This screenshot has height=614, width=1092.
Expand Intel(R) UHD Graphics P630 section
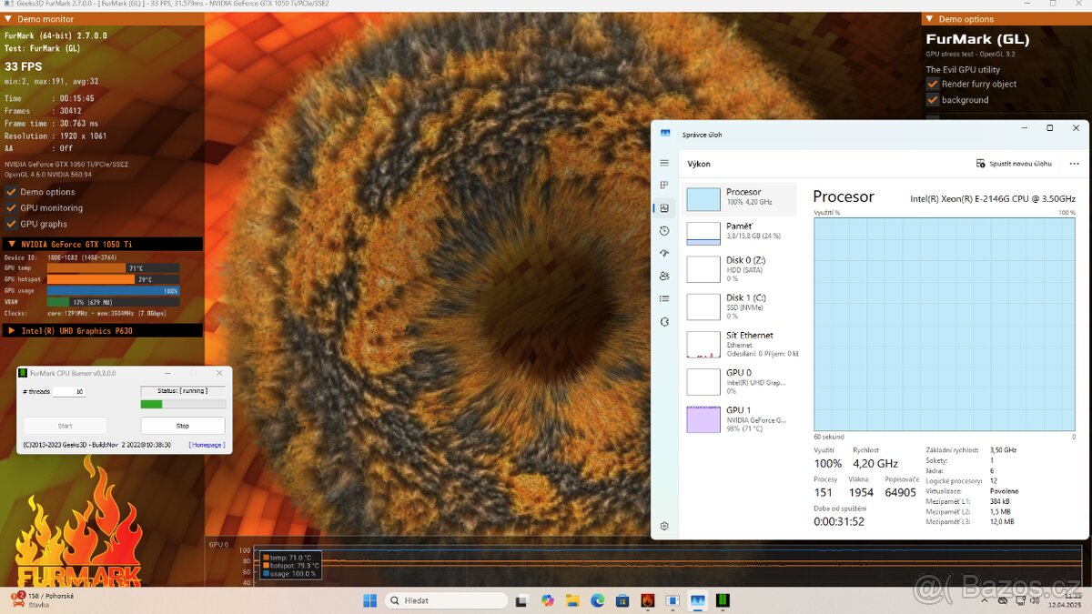click(x=11, y=331)
